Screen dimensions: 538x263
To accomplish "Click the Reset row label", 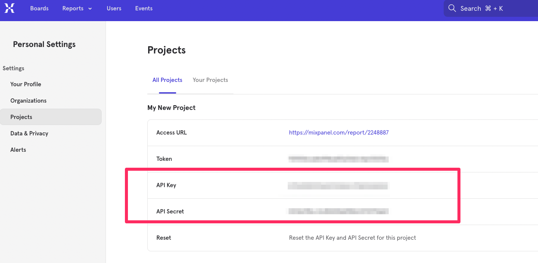I will tap(164, 238).
